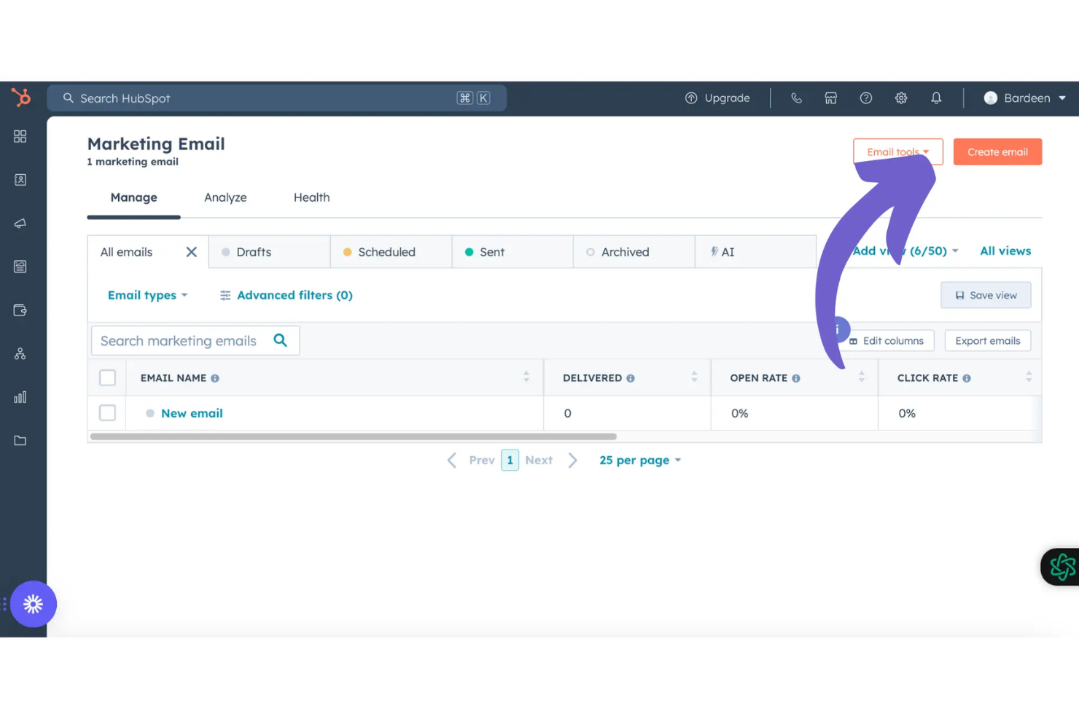Screen dimensions: 1079x719
Task: Click the Create email button
Action: pos(997,152)
